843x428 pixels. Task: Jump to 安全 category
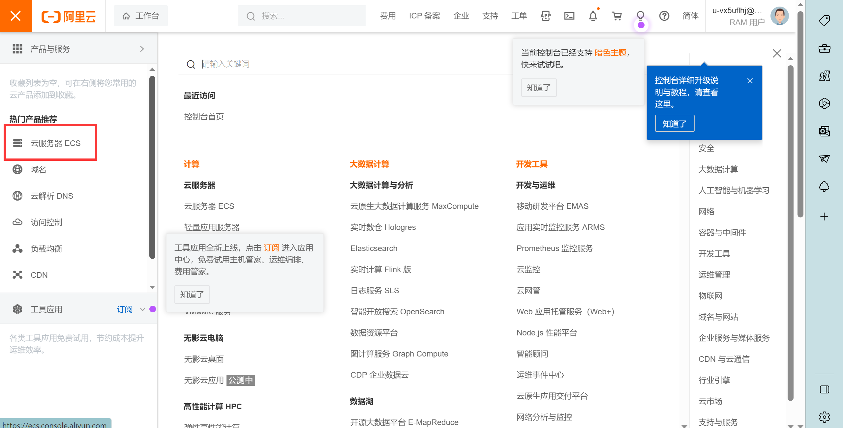tap(706, 148)
